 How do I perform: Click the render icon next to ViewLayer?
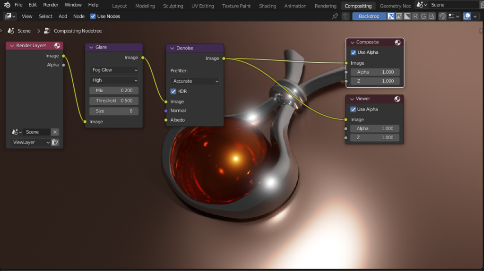[x=55, y=142]
